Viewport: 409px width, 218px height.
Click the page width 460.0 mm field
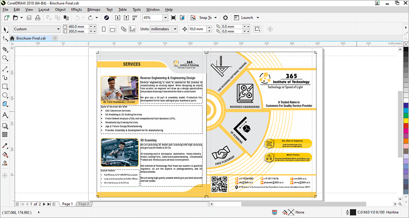click(78, 27)
